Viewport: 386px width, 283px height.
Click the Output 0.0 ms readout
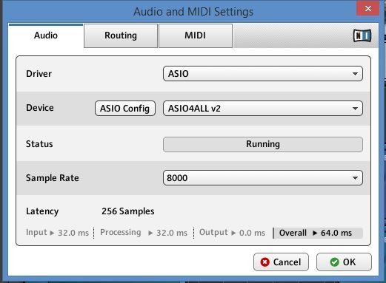click(232, 233)
